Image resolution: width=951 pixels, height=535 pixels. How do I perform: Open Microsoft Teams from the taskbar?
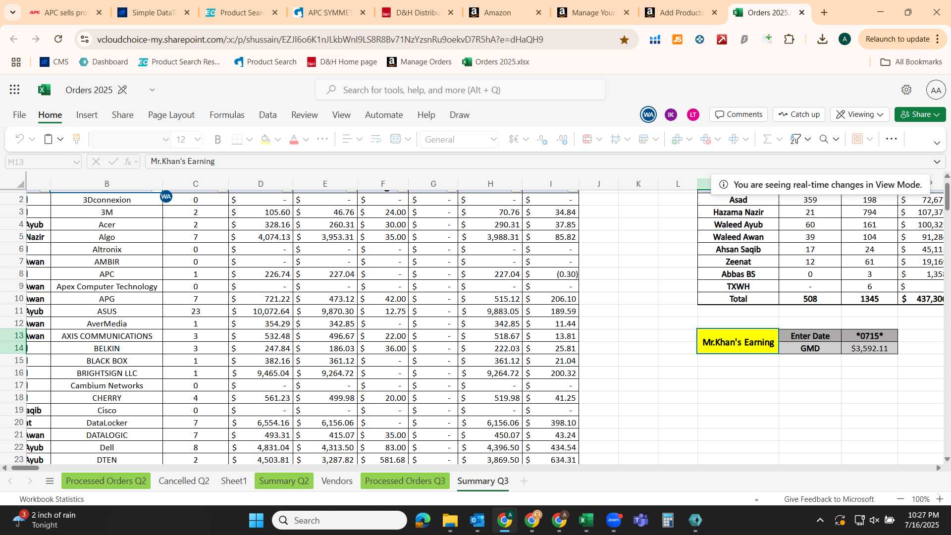(x=641, y=520)
